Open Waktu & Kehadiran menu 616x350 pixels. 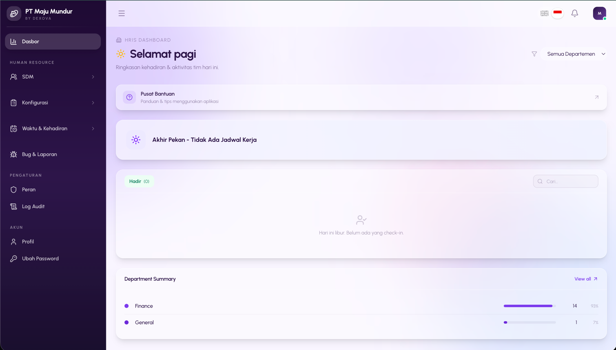pyautogui.click(x=53, y=128)
